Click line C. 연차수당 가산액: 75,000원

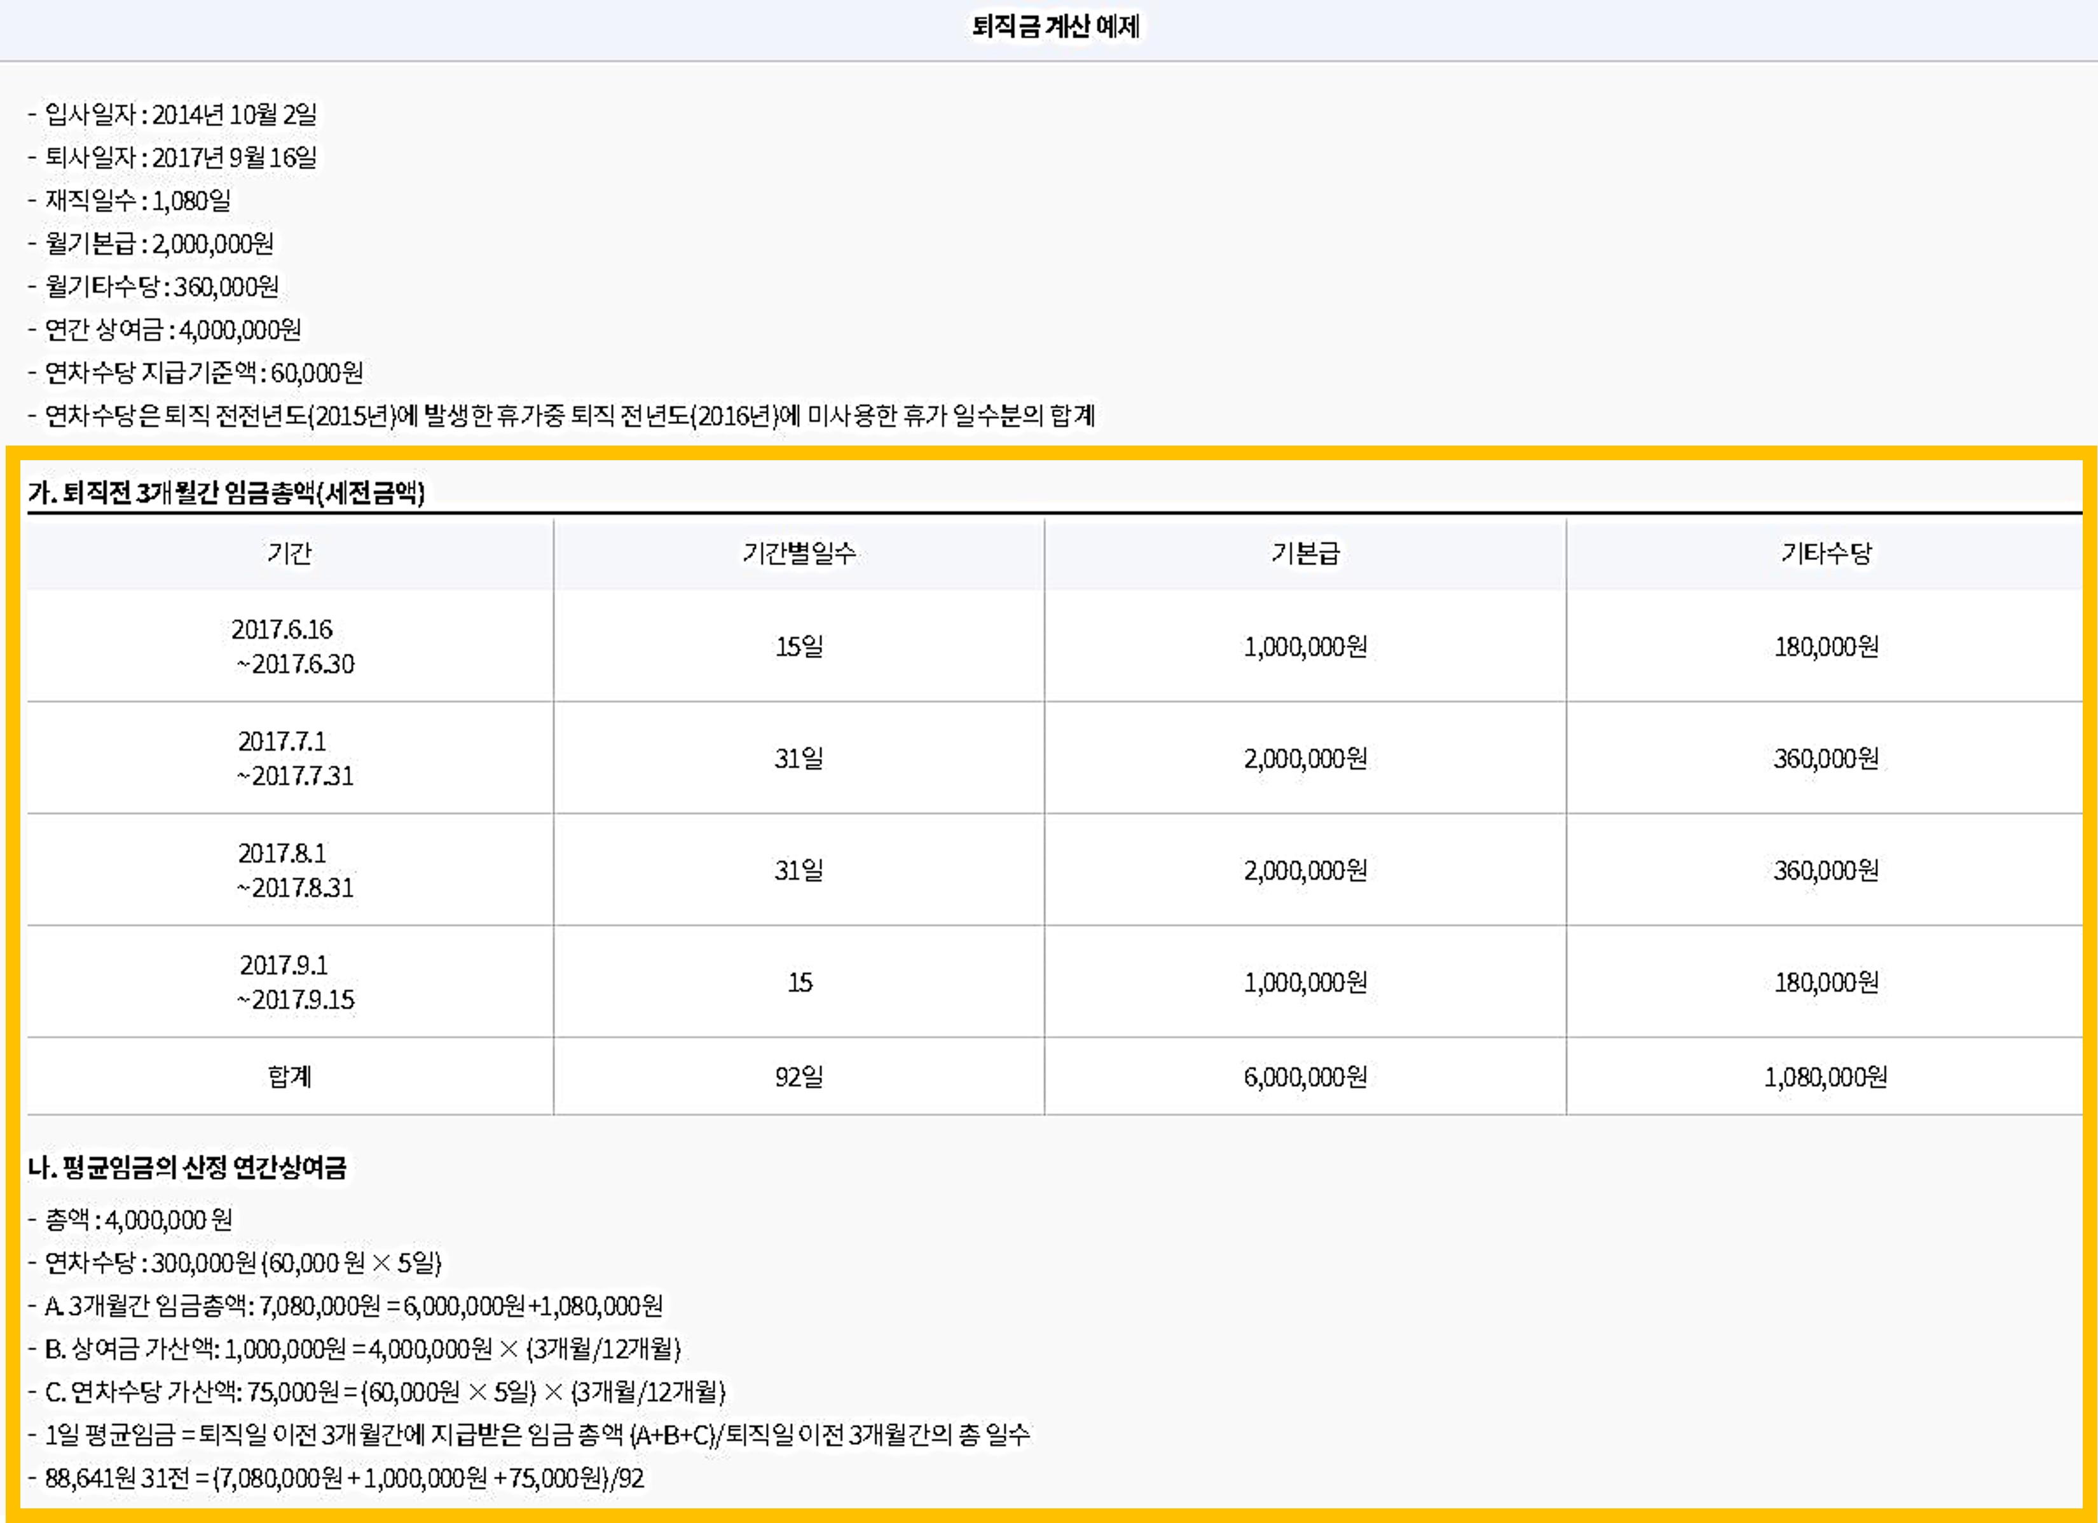tap(376, 1391)
